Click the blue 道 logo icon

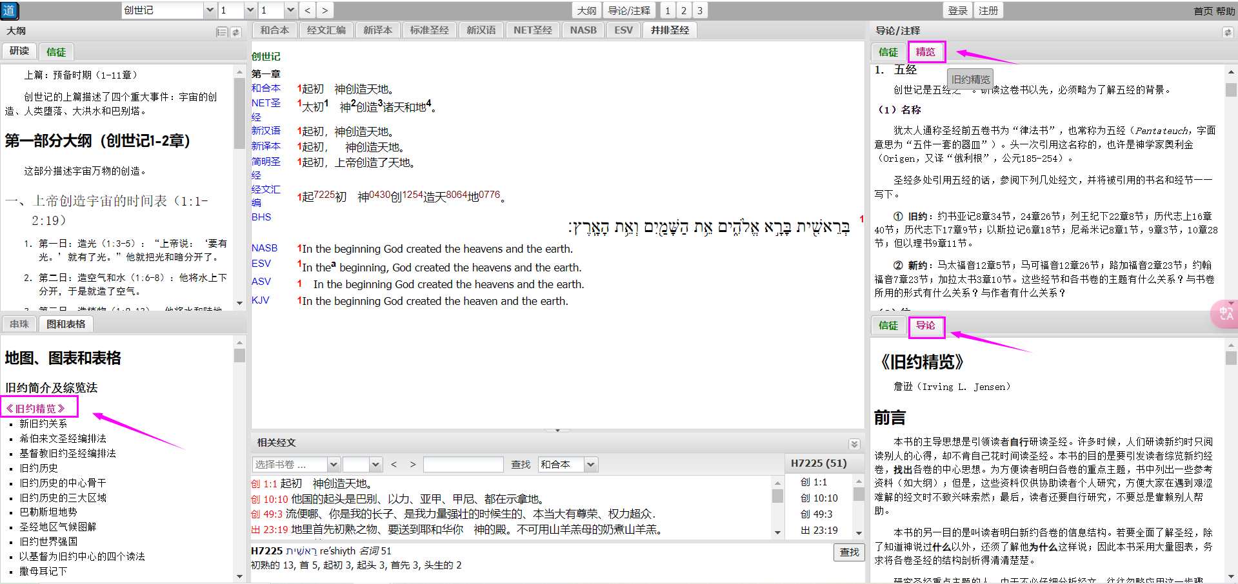pyautogui.click(x=9, y=10)
